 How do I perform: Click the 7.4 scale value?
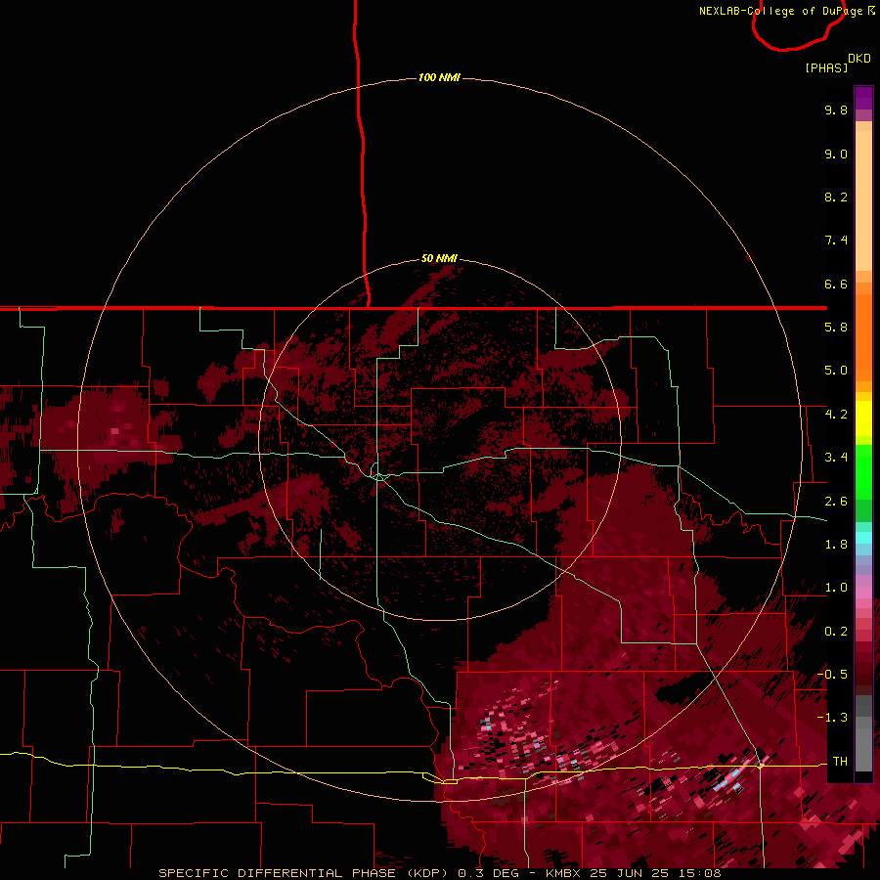(x=836, y=241)
